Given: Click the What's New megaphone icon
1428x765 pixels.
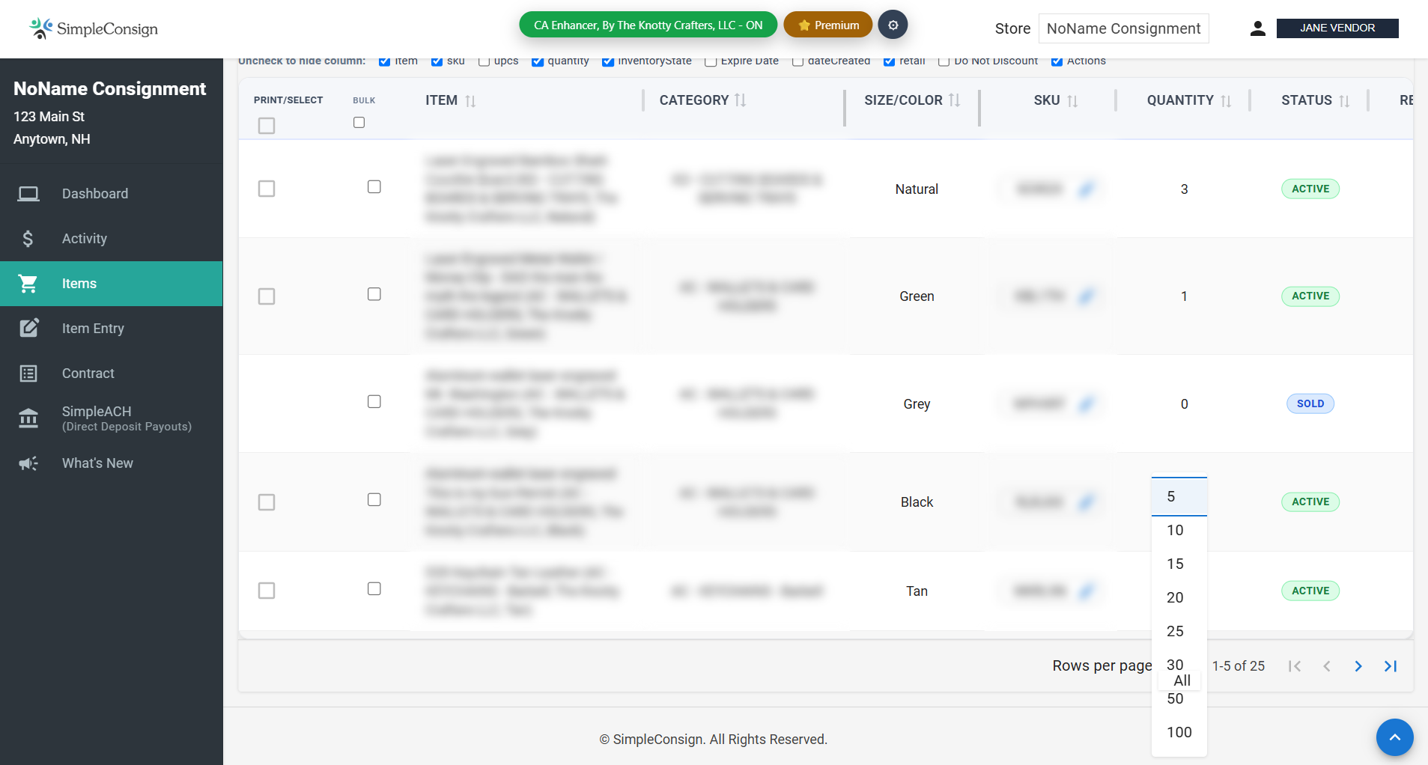Looking at the screenshot, I should 28,463.
